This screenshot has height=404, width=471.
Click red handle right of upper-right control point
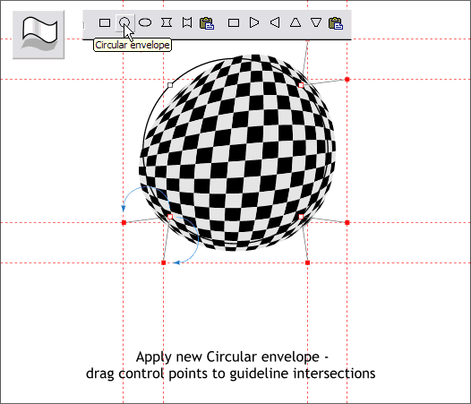[x=347, y=80]
